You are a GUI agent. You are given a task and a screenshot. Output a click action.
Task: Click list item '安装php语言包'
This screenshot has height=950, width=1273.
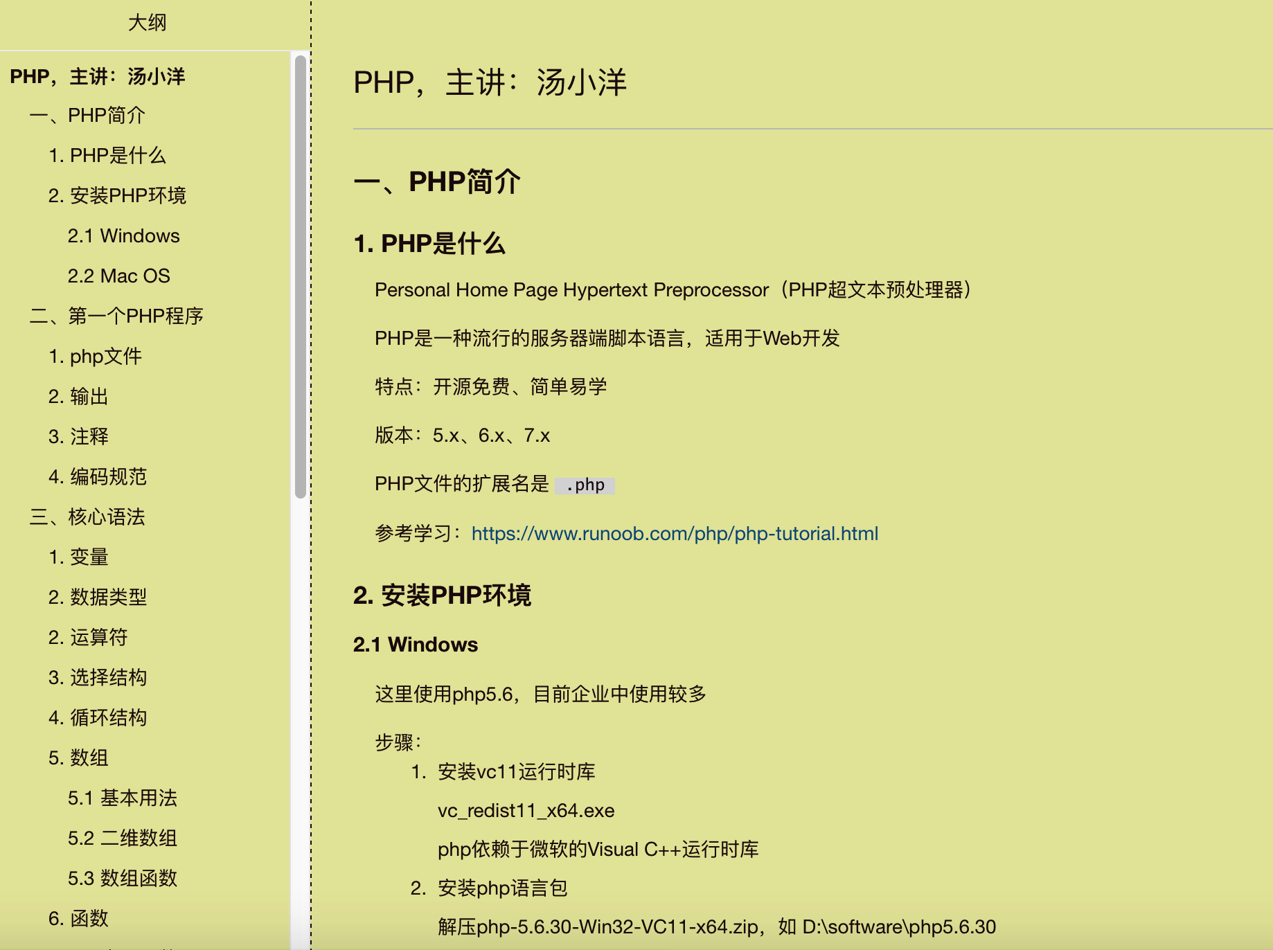click(503, 888)
